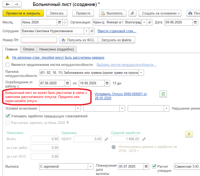200x176 pixels.
Task: Open calendar for the start date 07.06.2020
Action: tap(68, 83)
